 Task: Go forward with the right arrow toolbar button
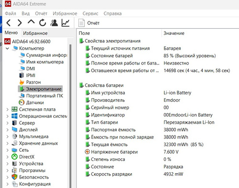tap(20, 23)
